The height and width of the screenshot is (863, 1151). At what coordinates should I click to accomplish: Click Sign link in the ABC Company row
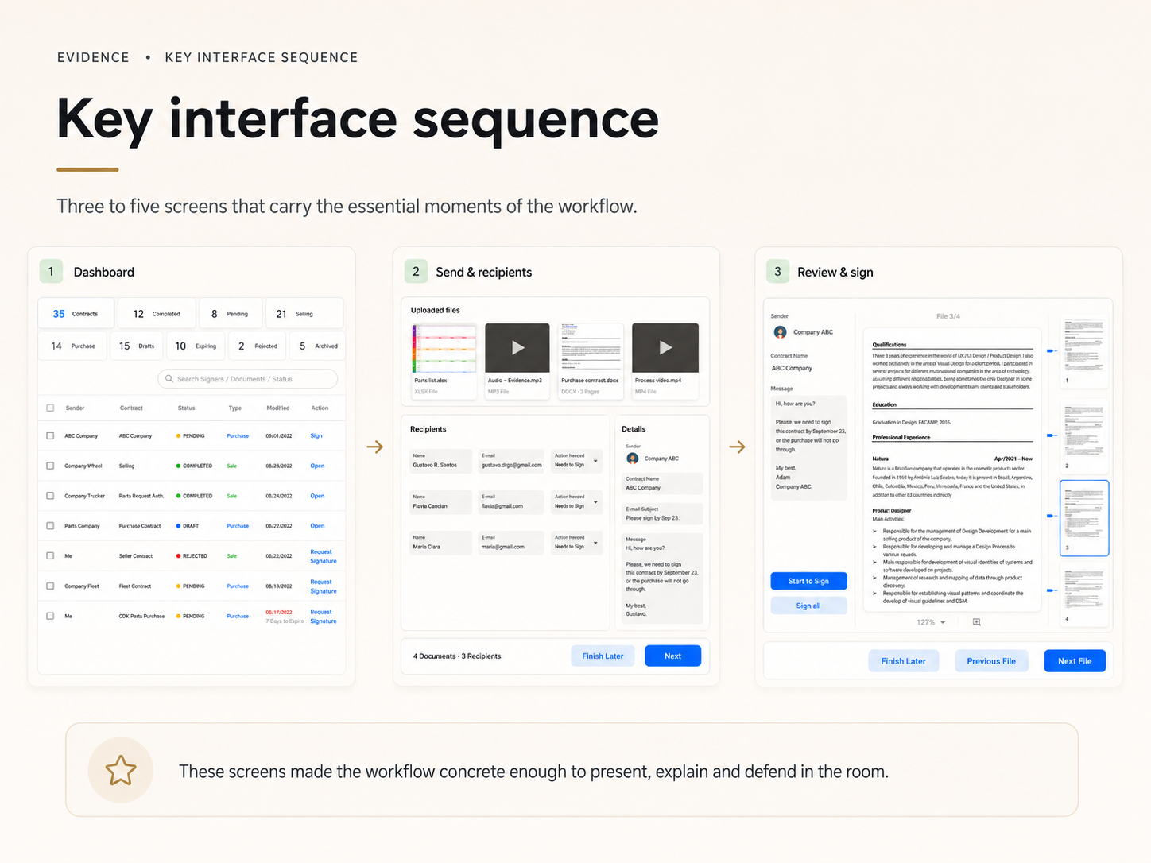pyautogui.click(x=316, y=435)
